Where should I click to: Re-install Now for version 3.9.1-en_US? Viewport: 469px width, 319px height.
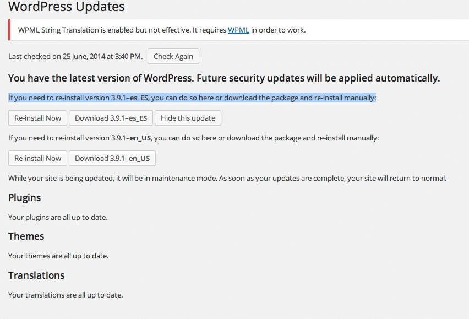click(37, 158)
